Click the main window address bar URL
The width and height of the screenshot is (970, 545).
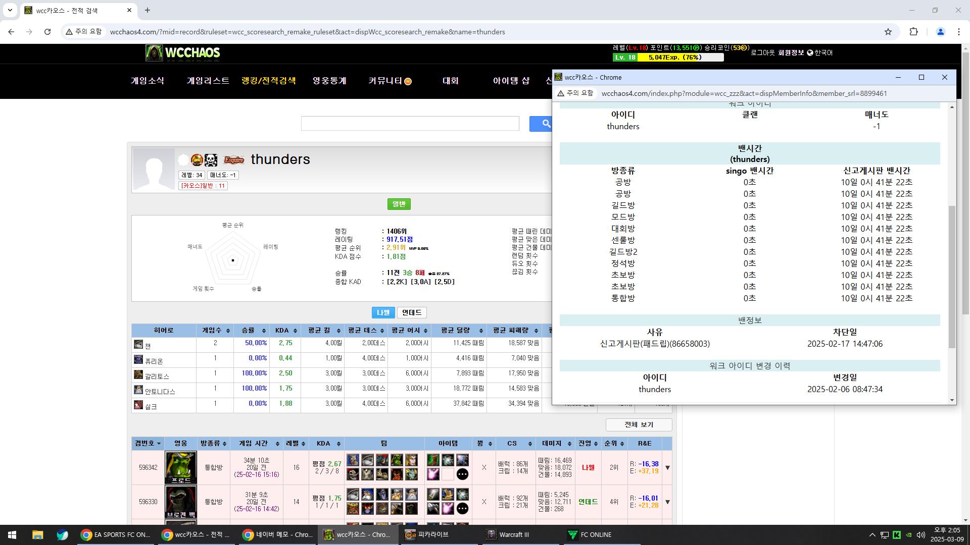pyautogui.click(x=307, y=32)
